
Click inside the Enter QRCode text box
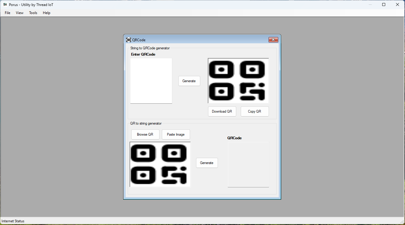151,81
